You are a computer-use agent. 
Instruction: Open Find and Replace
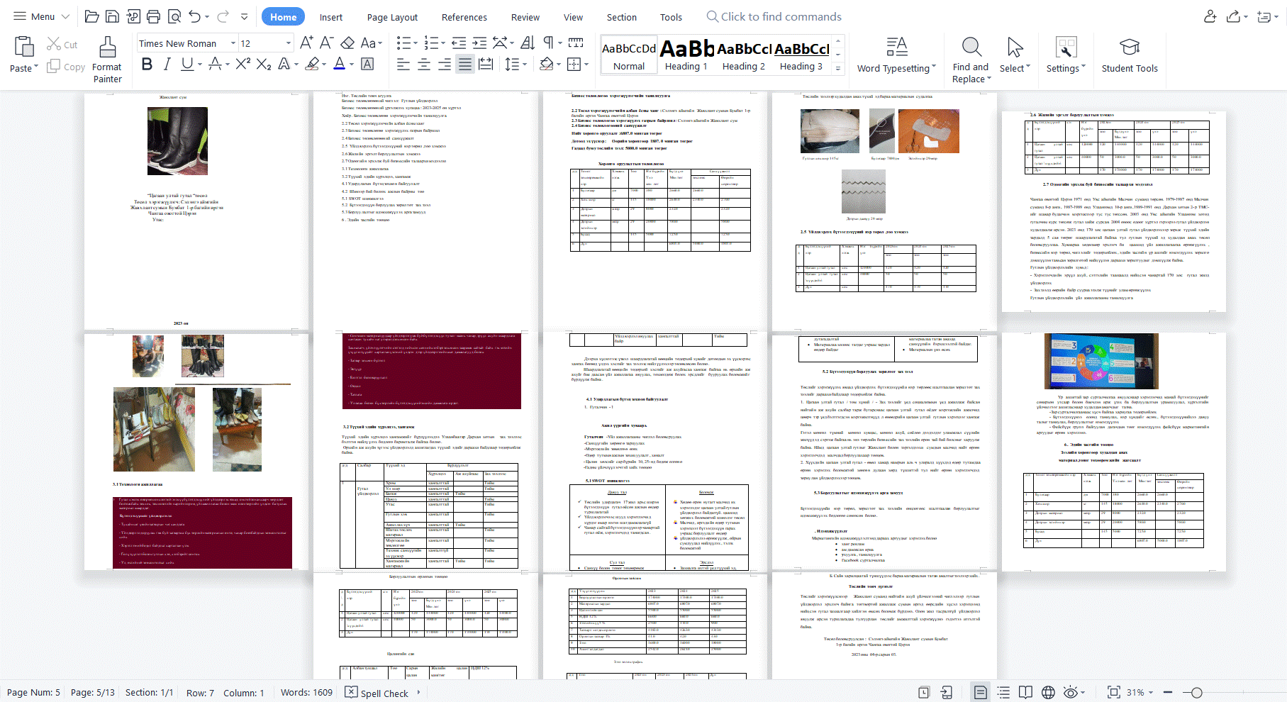(x=971, y=60)
